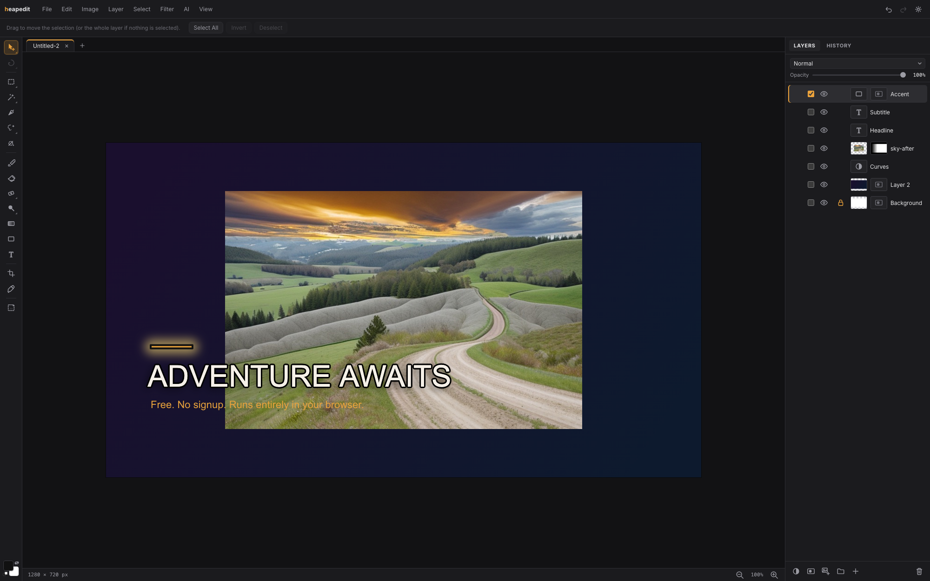Open the AI menu
This screenshot has height=581, width=930.
tap(186, 9)
